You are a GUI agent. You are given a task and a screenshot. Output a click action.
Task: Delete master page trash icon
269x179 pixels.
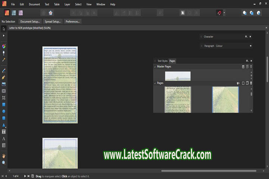pyautogui.click(x=251, y=67)
